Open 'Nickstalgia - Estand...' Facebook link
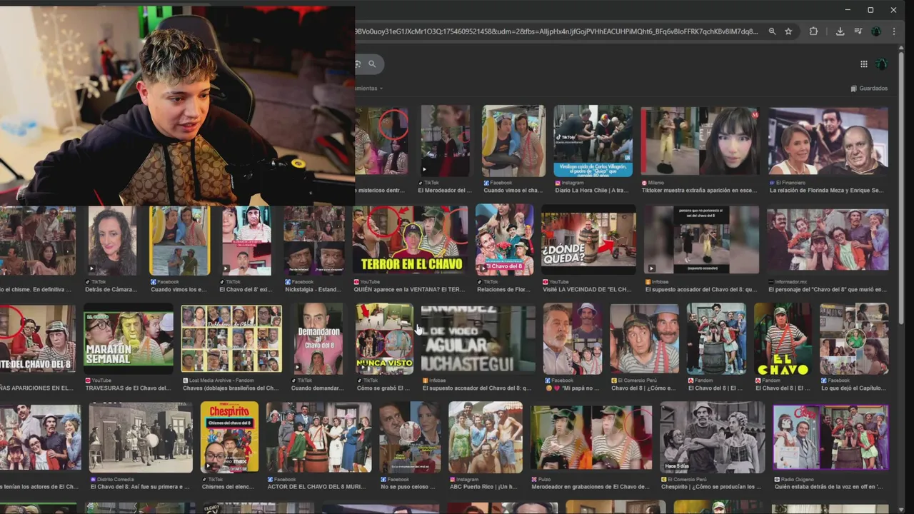This screenshot has height=514, width=914. tap(313, 290)
